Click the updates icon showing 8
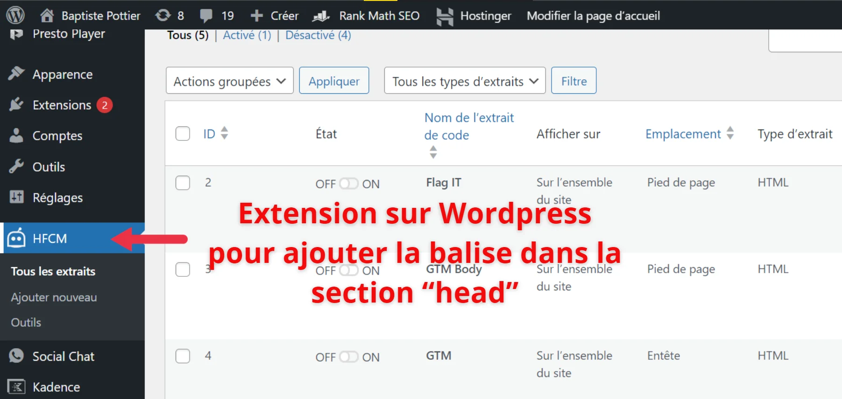842x399 pixels. 163,15
